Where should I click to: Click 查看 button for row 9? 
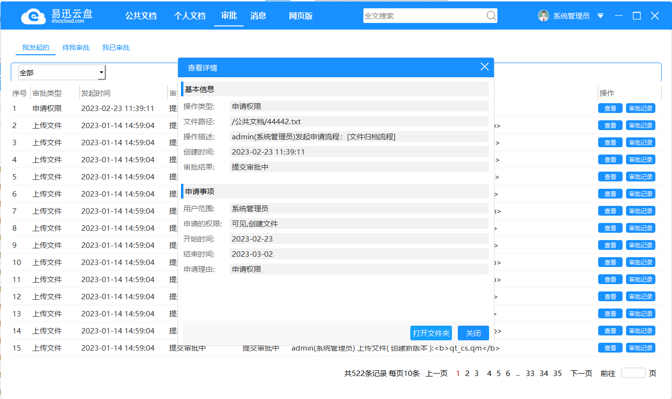point(610,245)
